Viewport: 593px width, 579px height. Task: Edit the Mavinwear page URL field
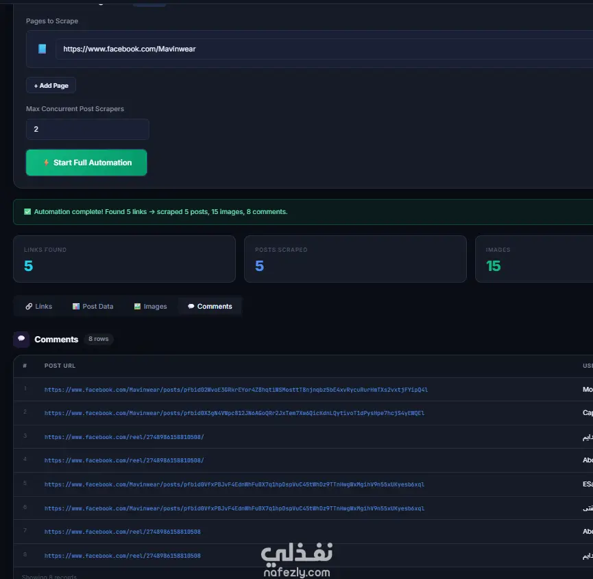tap(324, 49)
